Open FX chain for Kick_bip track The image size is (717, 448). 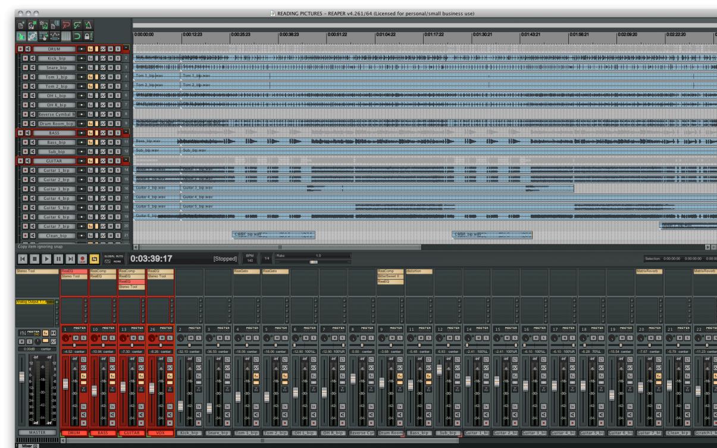click(x=91, y=58)
